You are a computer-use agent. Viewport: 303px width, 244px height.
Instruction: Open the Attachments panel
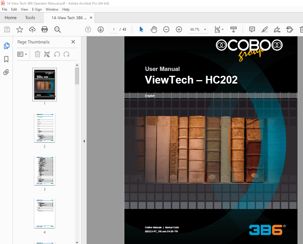(6, 72)
